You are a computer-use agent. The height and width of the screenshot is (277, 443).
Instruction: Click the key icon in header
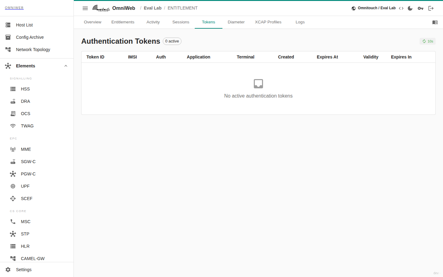click(421, 8)
